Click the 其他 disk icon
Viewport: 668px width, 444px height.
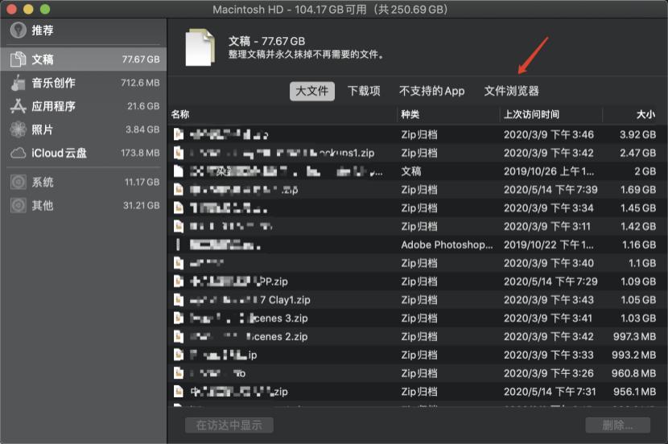tap(18, 206)
